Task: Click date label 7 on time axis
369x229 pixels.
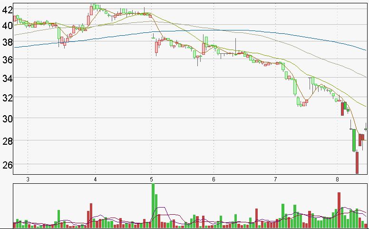Action: [x=275, y=179]
